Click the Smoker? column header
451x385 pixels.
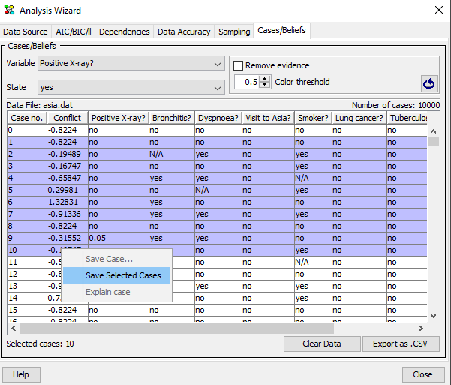[313, 118]
